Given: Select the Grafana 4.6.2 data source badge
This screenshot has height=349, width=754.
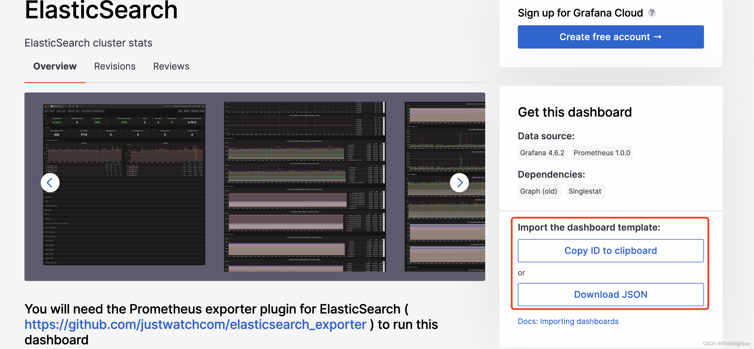Looking at the screenshot, I should pos(542,153).
